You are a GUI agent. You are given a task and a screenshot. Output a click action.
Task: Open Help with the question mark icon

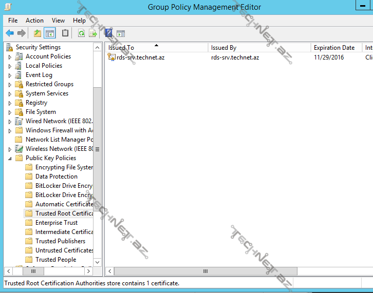pyautogui.click(x=108, y=33)
